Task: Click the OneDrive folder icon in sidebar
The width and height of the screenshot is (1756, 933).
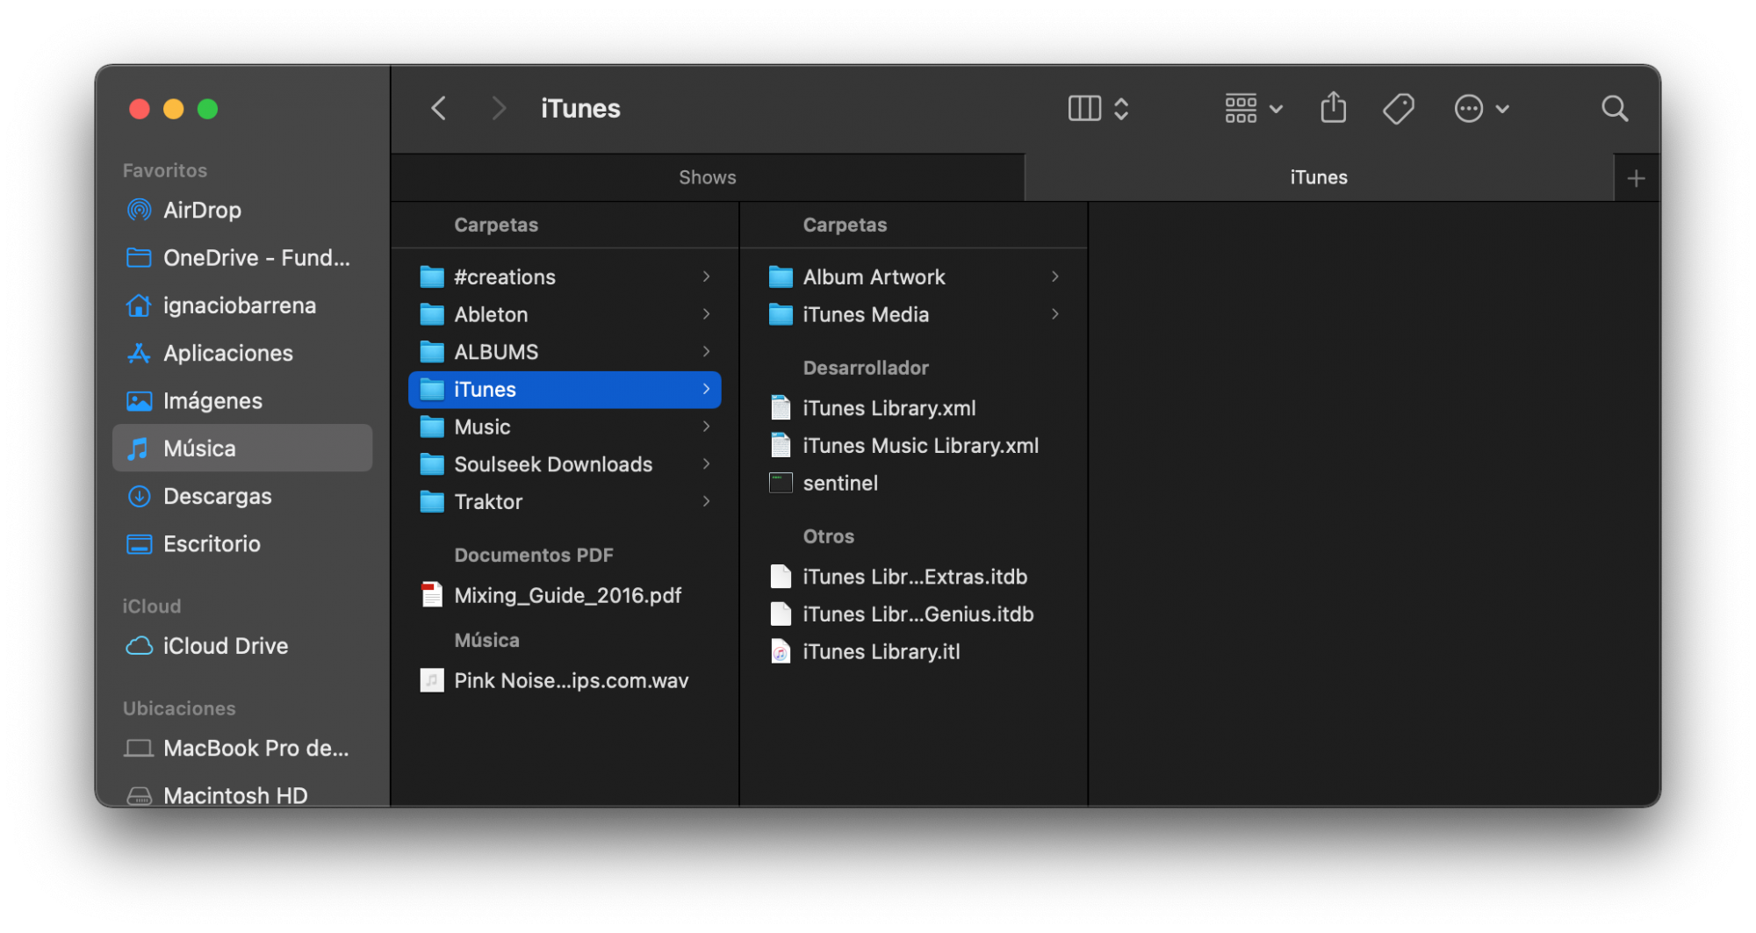Action: [x=139, y=257]
